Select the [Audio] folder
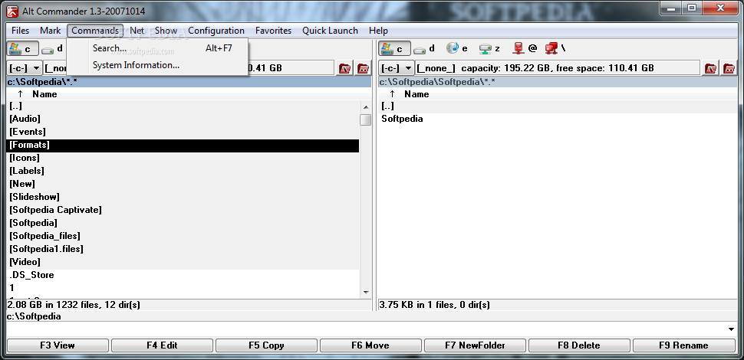The width and height of the screenshot is (744, 360). coord(183,119)
